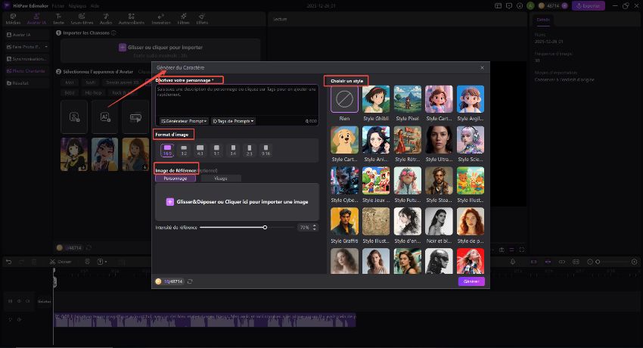This screenshot has height=348, width=643.
Task: Choose the Style Cyber... thumbnail
Action: coord(344,181)
